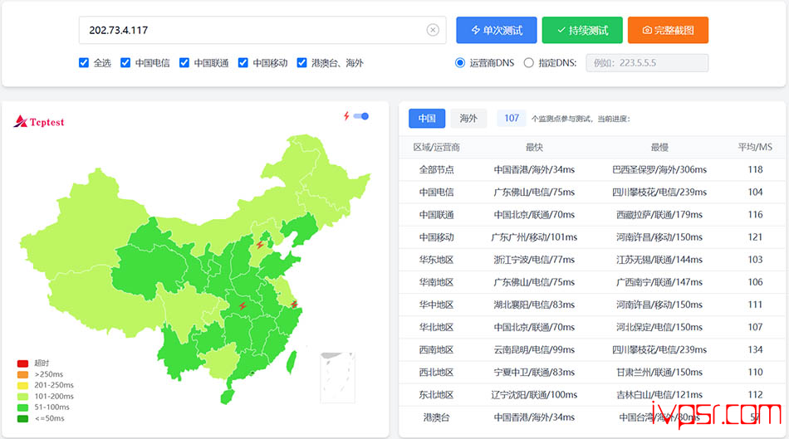789x439 pixels.
Task: Select the 西北地区 row label
Action: [436, 373]
